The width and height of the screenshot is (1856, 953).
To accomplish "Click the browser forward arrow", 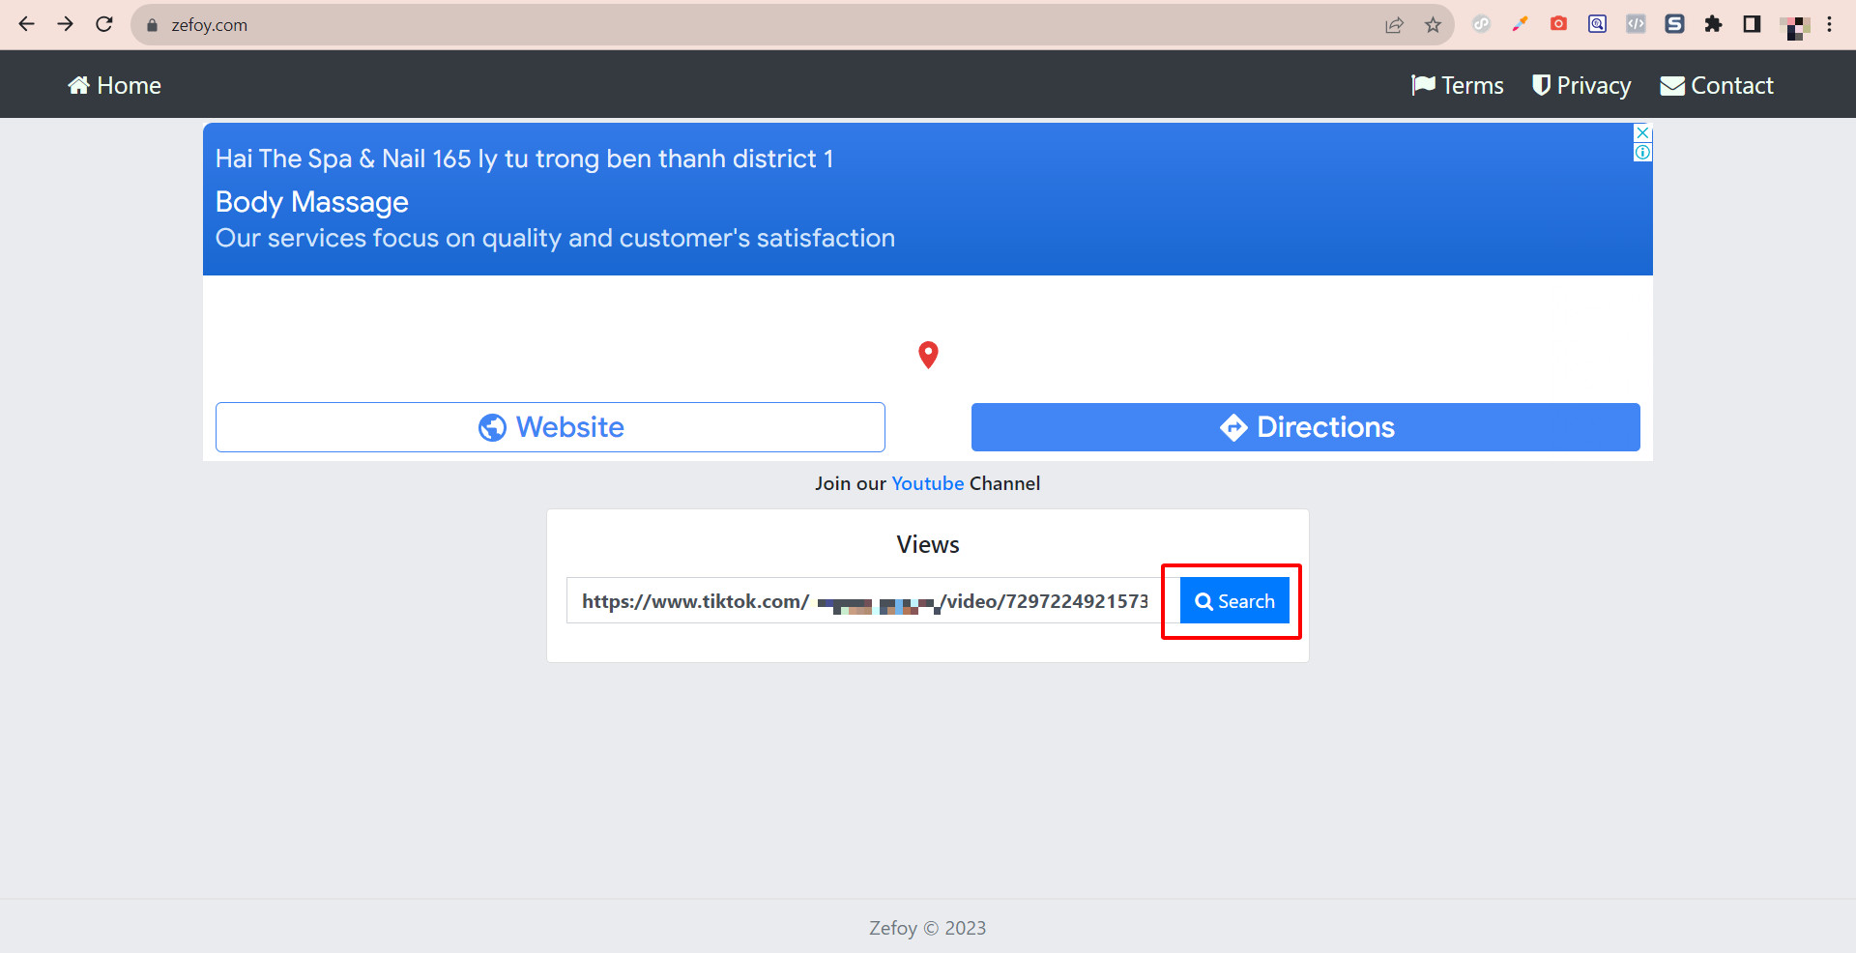I will coord(65,24).
